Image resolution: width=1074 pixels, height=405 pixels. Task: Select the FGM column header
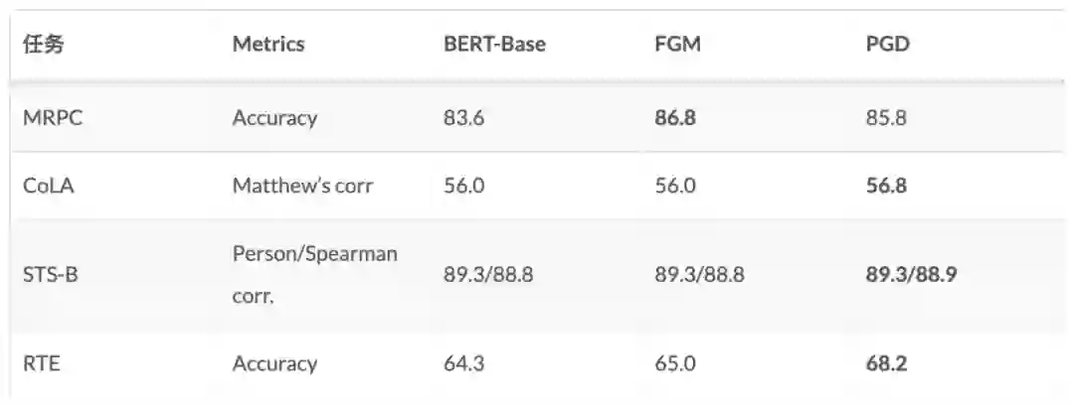(x=677, y=45)
